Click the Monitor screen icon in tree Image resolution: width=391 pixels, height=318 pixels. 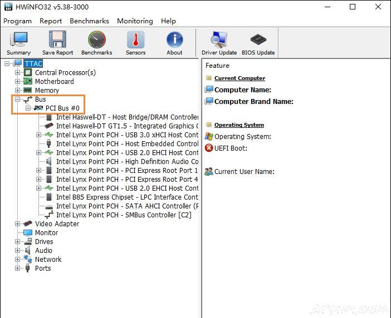click(28, 232)
